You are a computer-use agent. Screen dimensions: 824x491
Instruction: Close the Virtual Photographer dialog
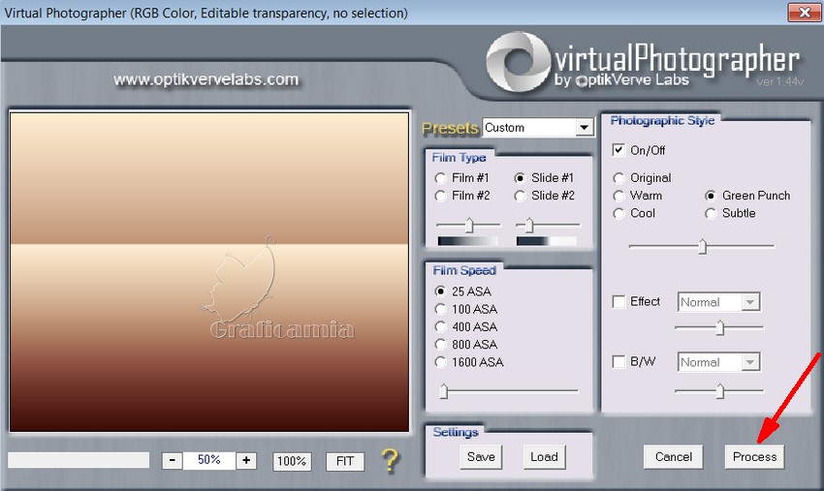pos(804,12)
